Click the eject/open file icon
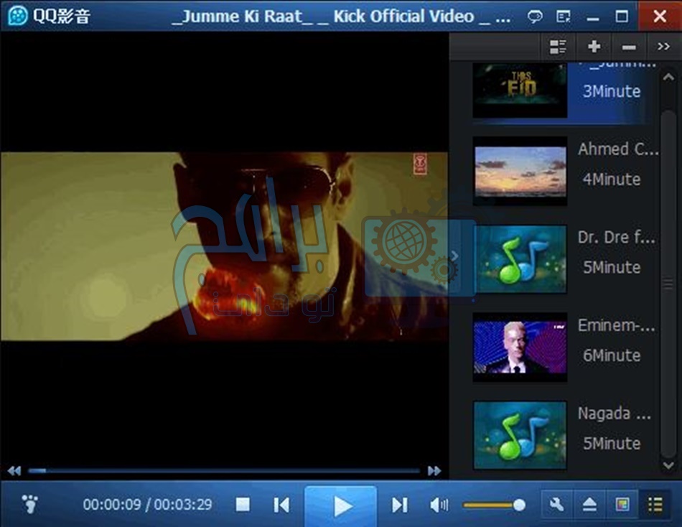 click(x=589, y=505)
